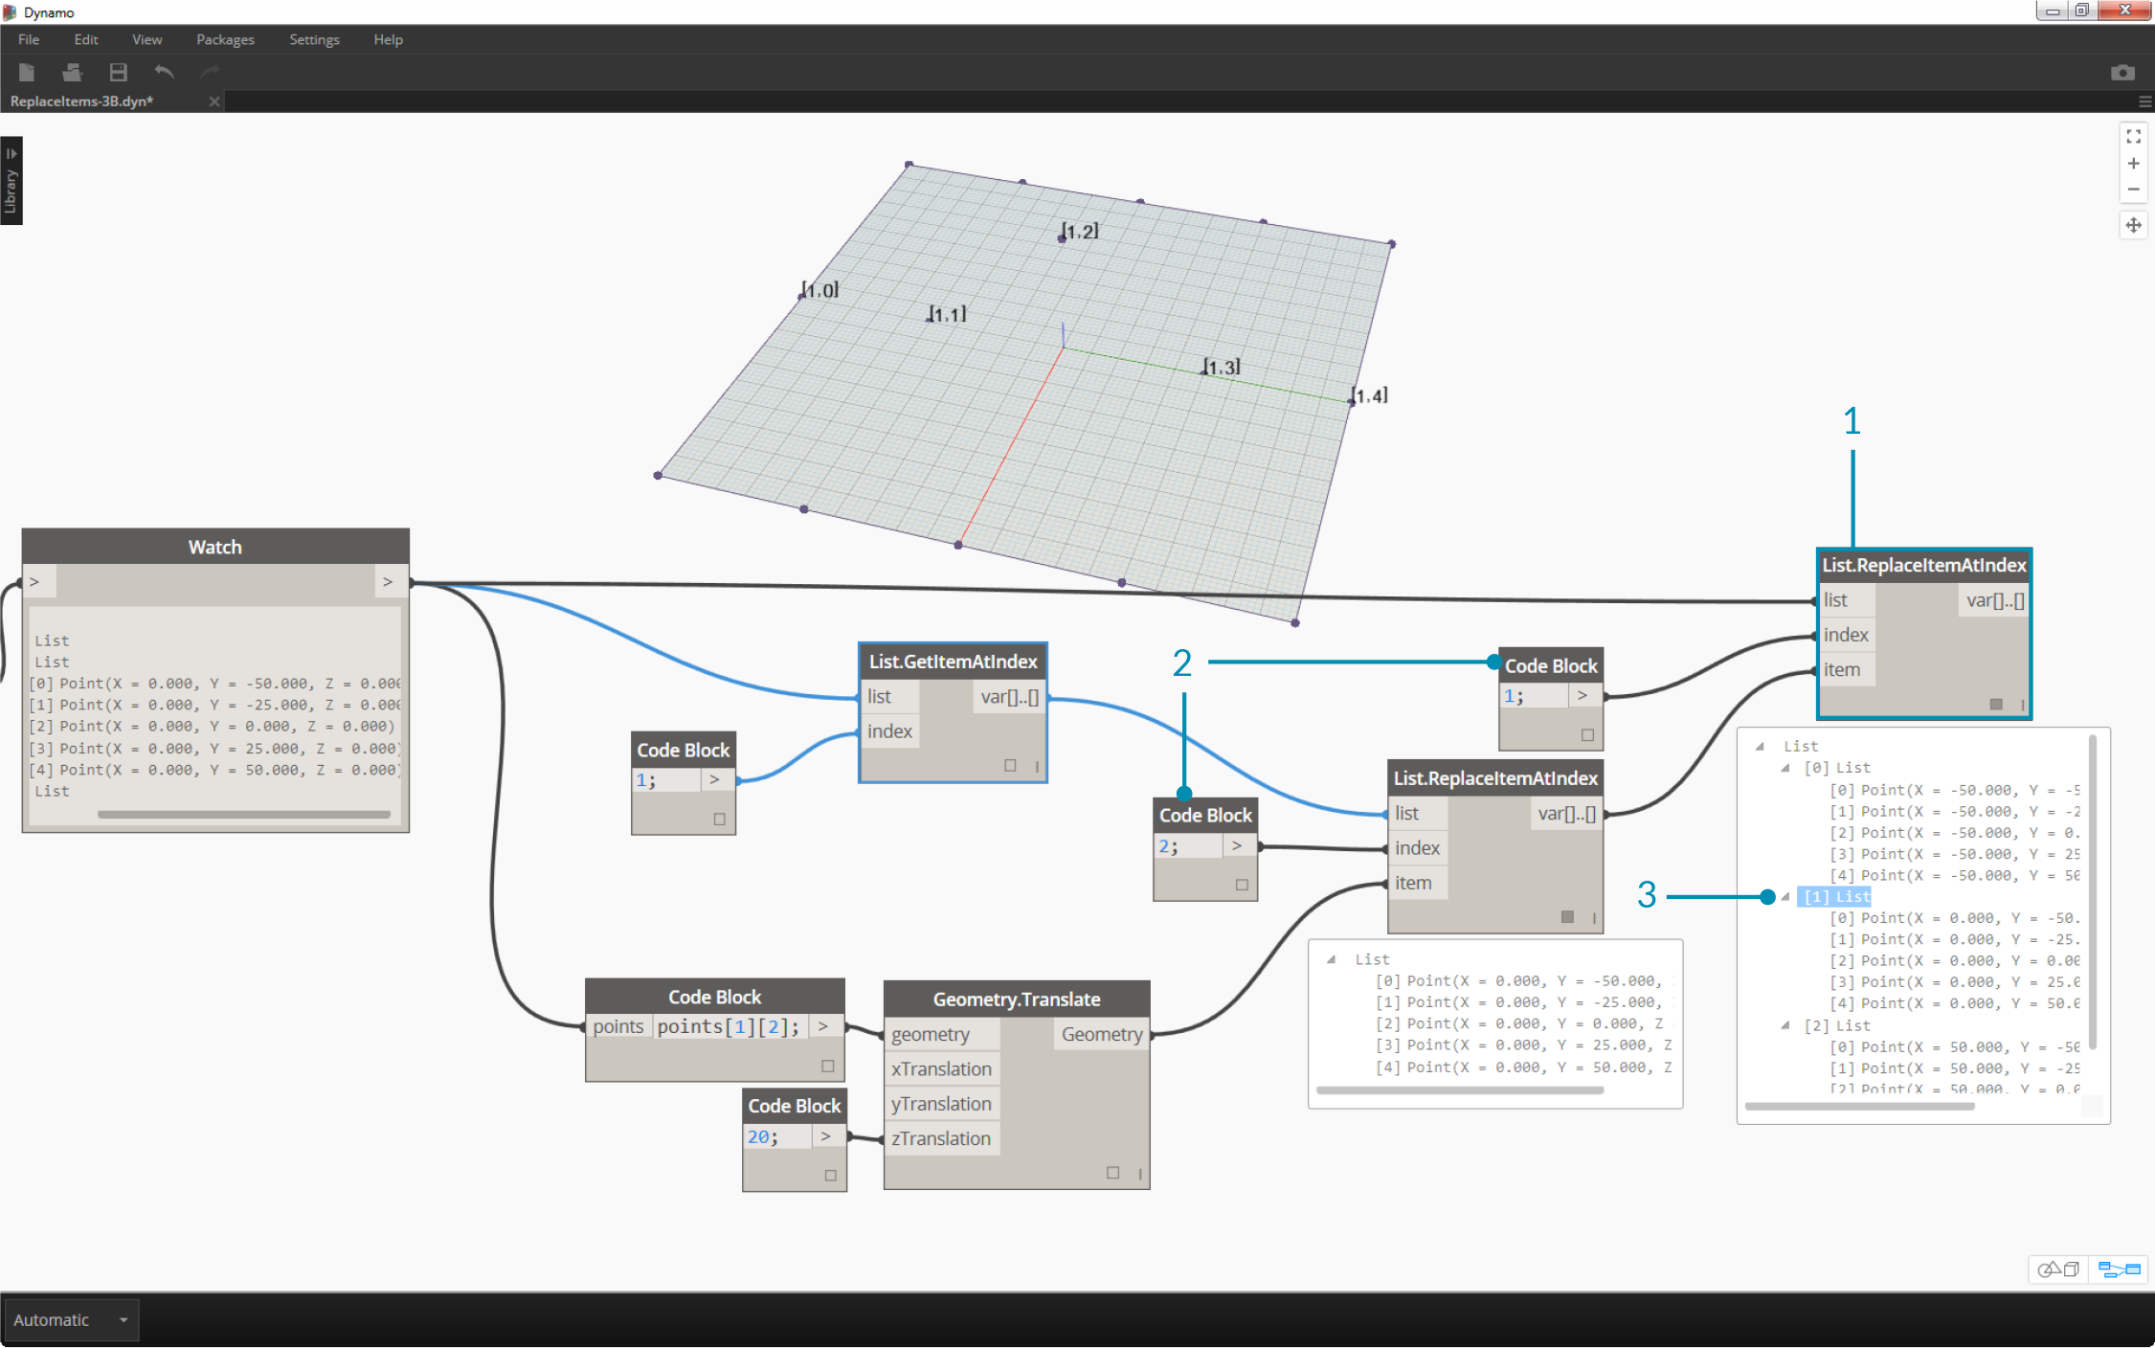Image resolution: width=2155 pixels, height=1348 pixels.
Task: Click the zoom out minus icon
Action: click(x=2133, y=190)
